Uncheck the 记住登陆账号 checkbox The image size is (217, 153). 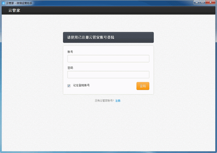point(69,86)
